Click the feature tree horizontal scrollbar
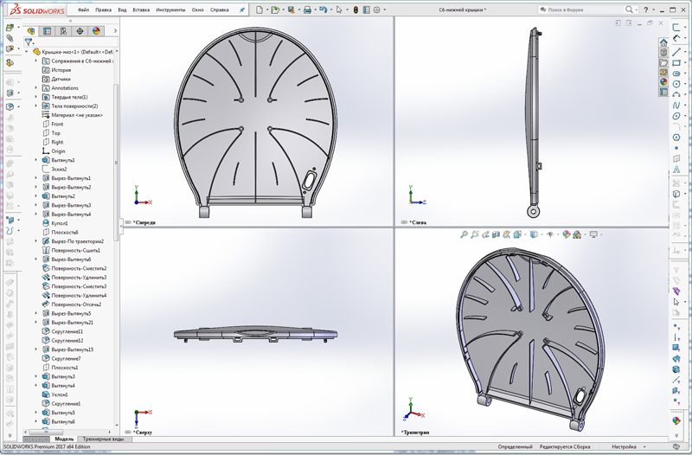This screenshot has width=692, height=455. [x=47, y=432]
